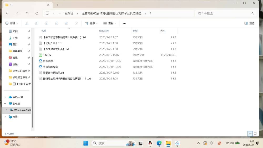This screenshot has width=263, height=148.
Task: Expand the 网络 tree node
Action: click(x=5, y=117)
